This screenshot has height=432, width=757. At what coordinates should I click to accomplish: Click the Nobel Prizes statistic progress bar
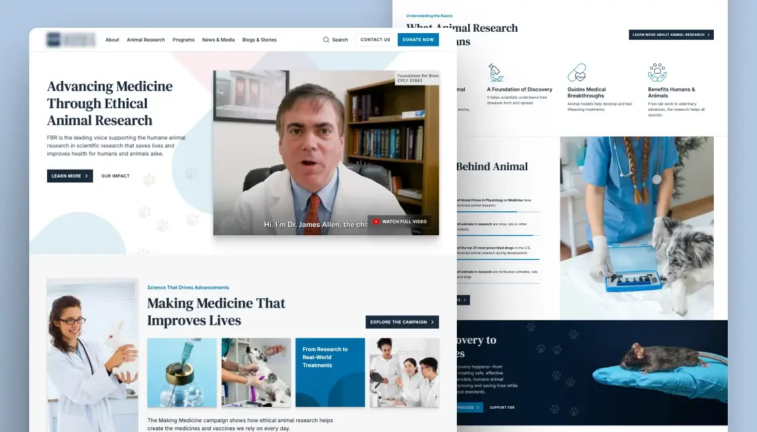(x=498, y=211)
